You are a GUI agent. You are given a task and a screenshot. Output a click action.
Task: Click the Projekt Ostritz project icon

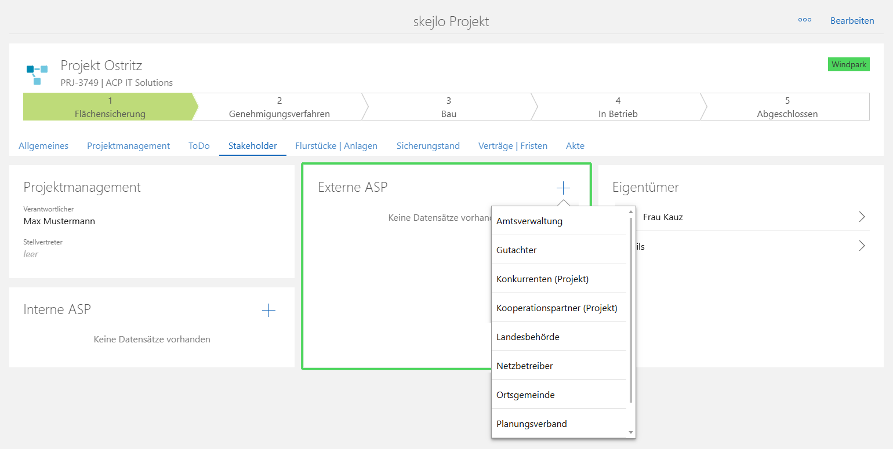pyautogui.click(x=36, y=71)
